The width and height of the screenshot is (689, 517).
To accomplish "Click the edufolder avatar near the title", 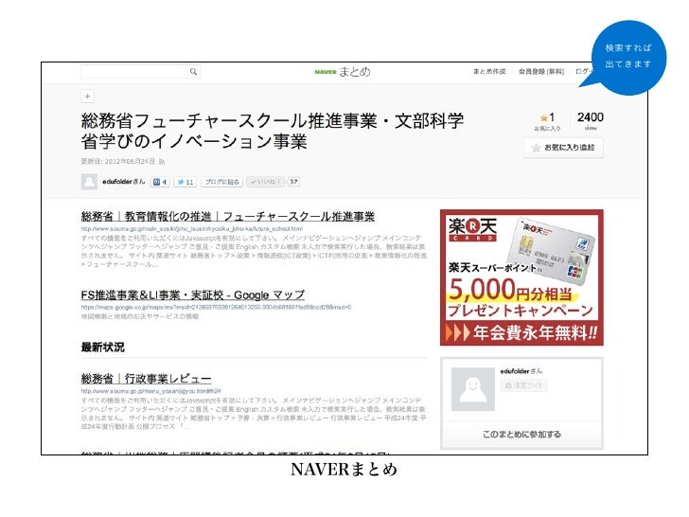I will (89, 182).
